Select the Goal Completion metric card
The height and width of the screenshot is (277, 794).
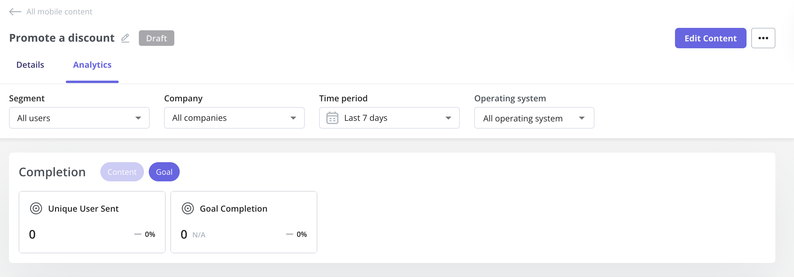(x=243, y=222)
